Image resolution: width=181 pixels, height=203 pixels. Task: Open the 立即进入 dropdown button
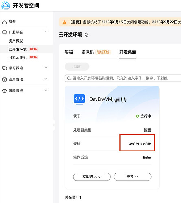[92, 177]
